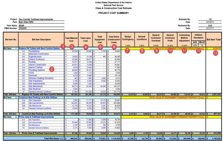Click the 01/17/11 review date

click(x=210, y=28)
